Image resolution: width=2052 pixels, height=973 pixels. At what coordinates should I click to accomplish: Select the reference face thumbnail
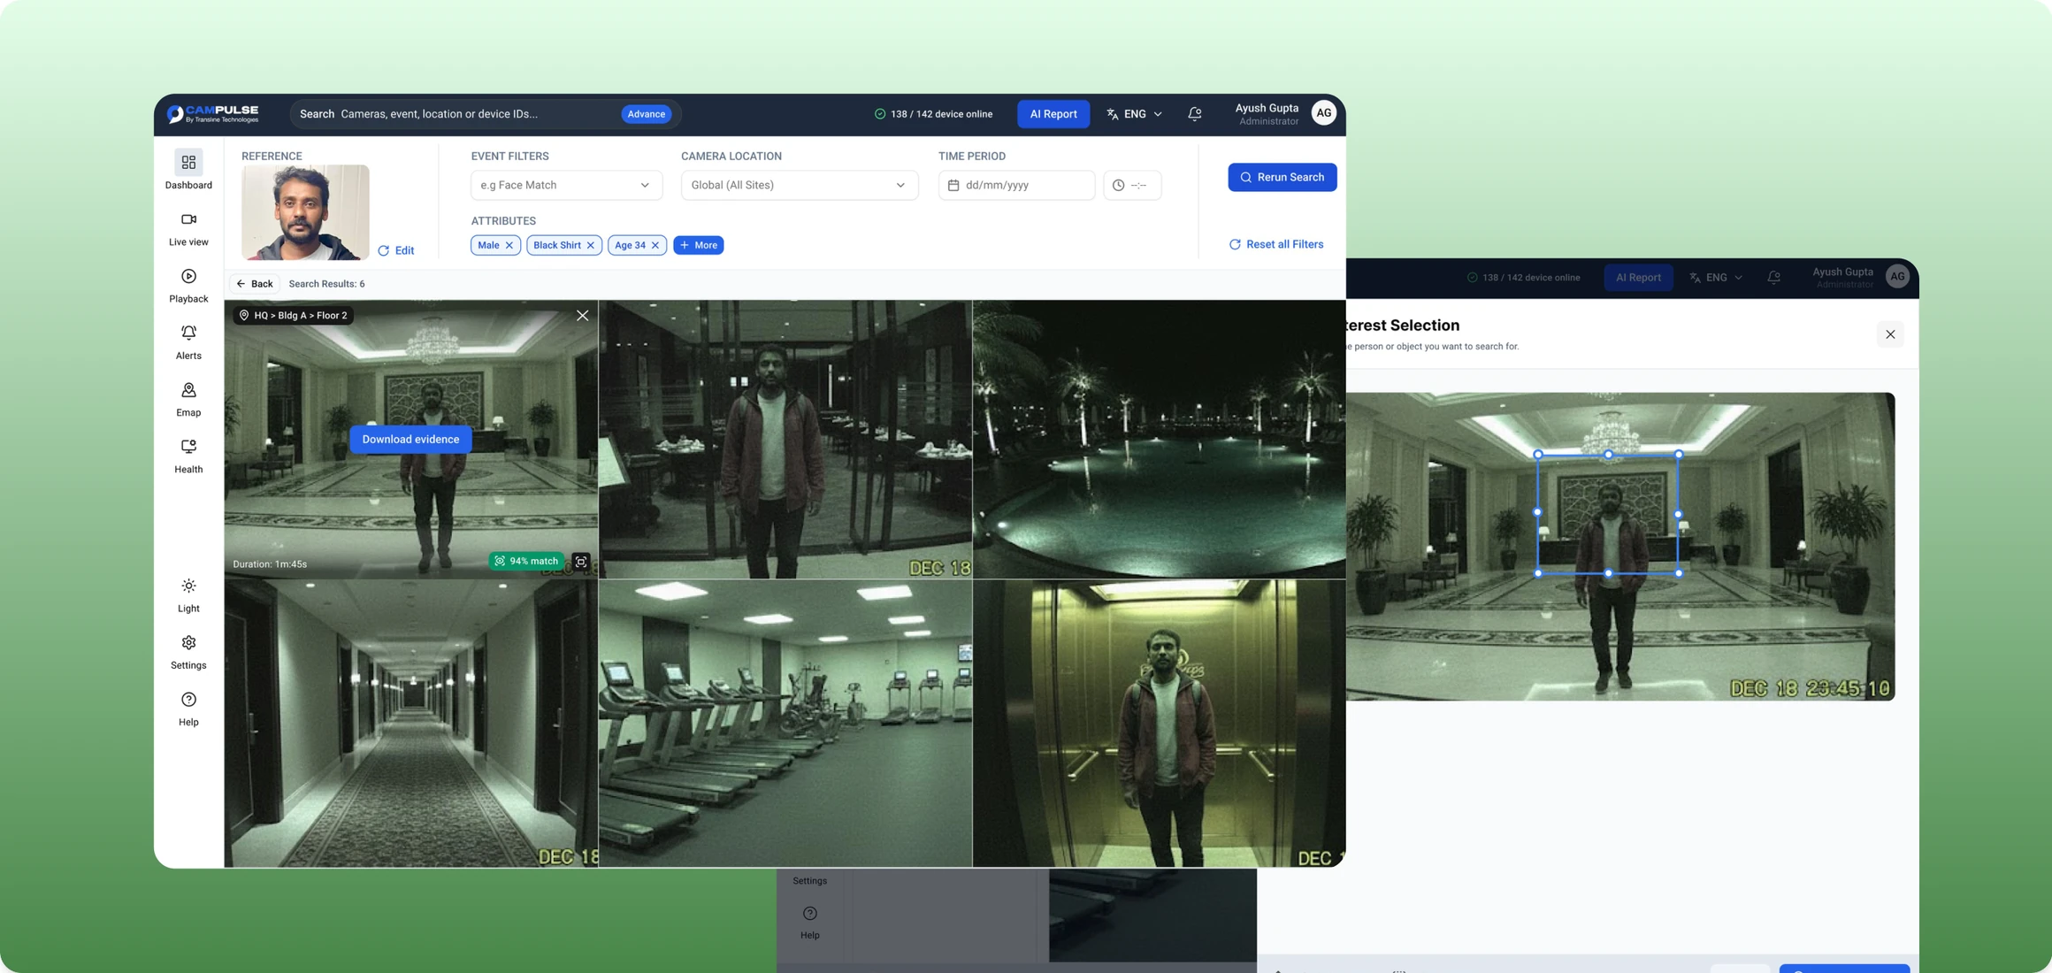pyautogui.click(x=305, y=212)
